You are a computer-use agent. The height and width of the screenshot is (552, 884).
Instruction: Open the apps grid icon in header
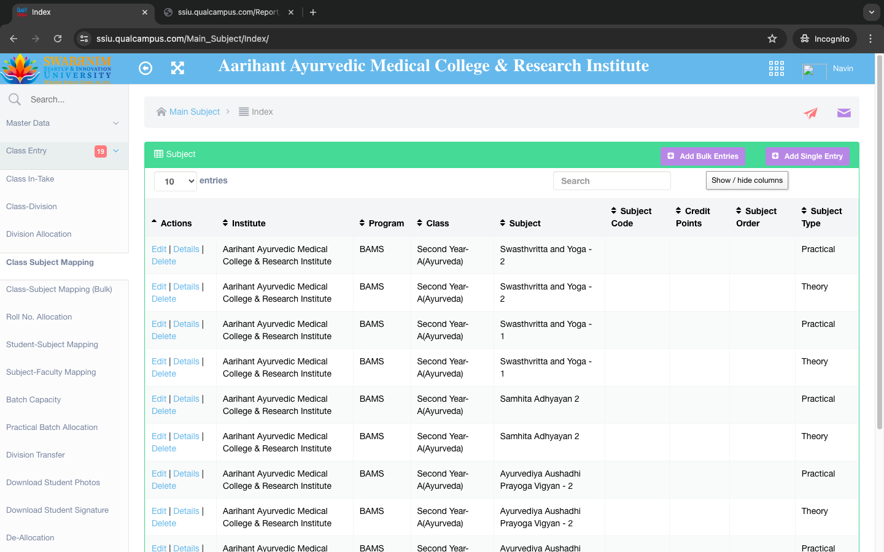[x=777, y=68]
